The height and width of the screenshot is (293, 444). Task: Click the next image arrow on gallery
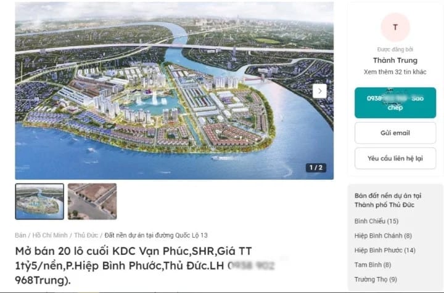coord(319,91)
